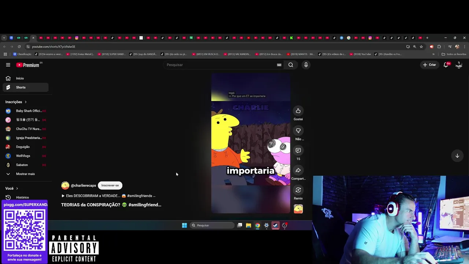Open the YouTube guide hamburger menu
The height and width of the screenshot is (264, 469).
(x=8, y=65)
